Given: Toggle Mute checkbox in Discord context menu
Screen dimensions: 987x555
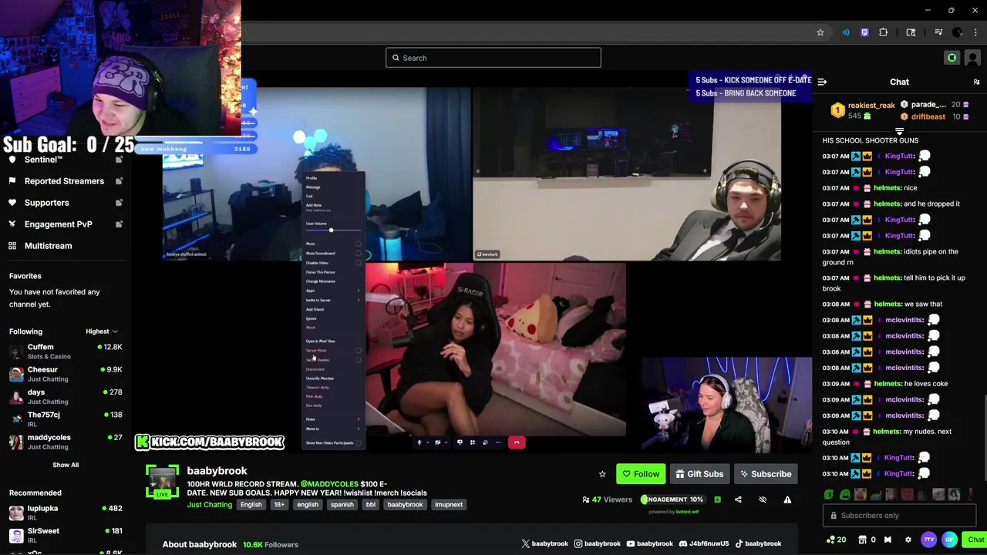Looking at the screenshot, I should pos(359,244).
